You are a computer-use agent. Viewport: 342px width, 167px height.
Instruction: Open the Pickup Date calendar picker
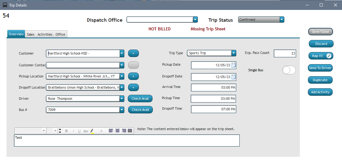(233, 65)
